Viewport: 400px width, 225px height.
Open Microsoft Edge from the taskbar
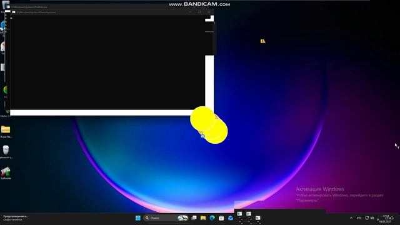click(x=212, y=218)
